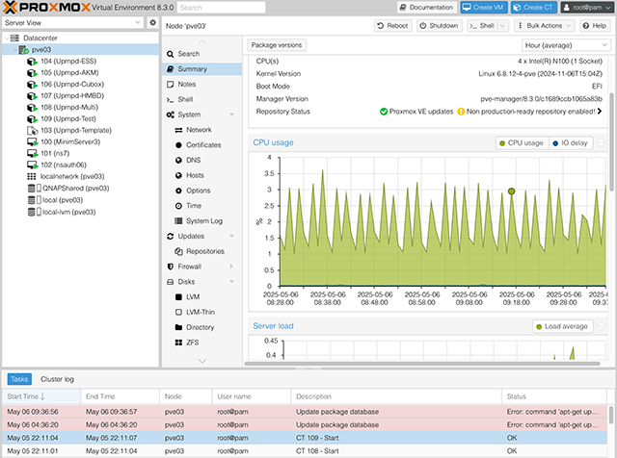Screen dimensions: 617x458
Task: Switch to Cluster log tab
Action: 57,379
